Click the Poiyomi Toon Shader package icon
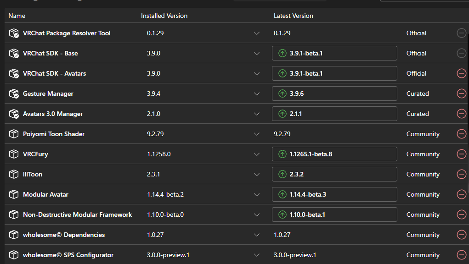This screenshot has height=264, width=469. 14,134
